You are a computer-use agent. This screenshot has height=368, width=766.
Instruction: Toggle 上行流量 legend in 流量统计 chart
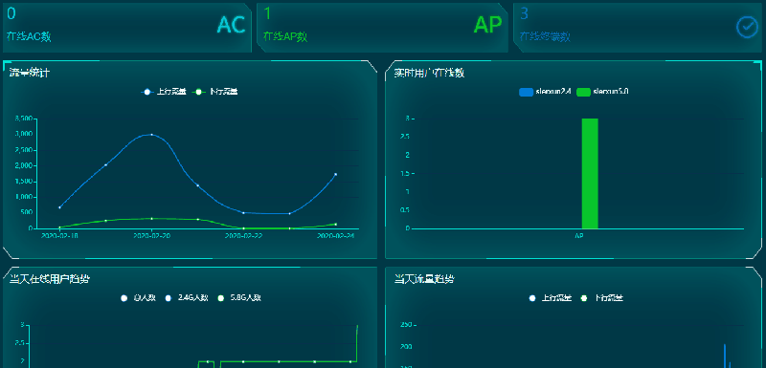[x=164, y=92]
